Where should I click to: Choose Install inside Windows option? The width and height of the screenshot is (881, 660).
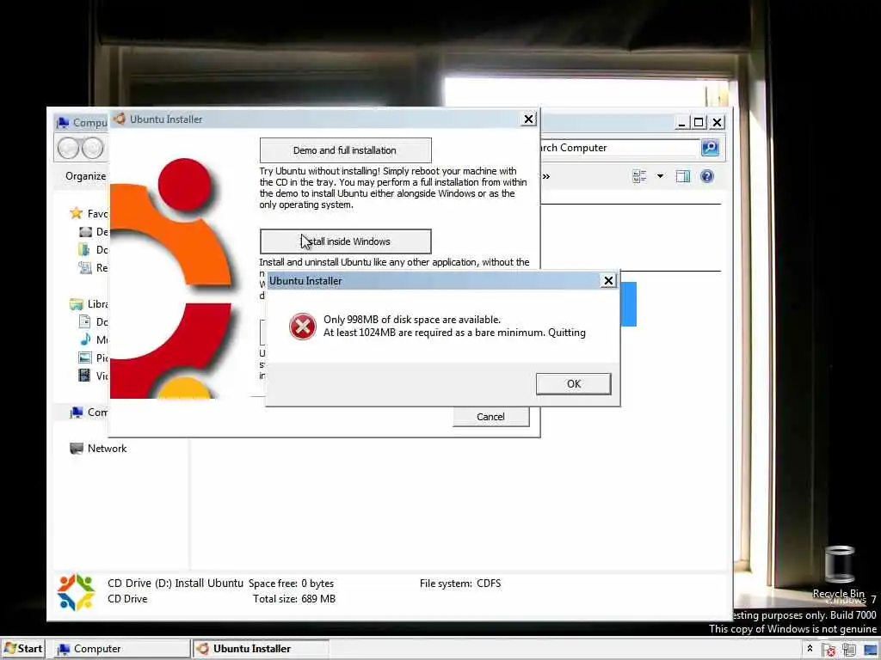[x=345, y=241]
